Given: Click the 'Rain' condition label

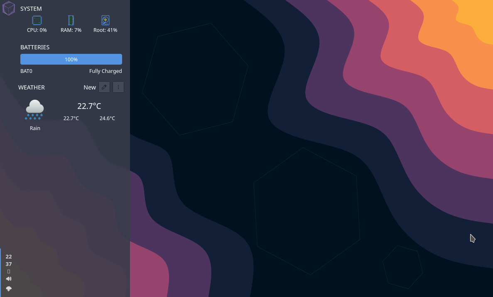Looking at the screenshot, I should pos(34,128).
